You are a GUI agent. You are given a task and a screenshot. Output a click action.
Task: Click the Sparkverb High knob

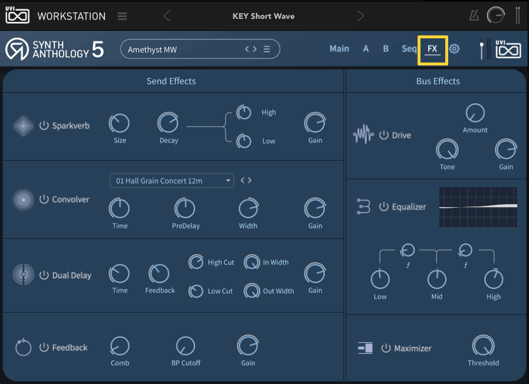click(244, 112)
